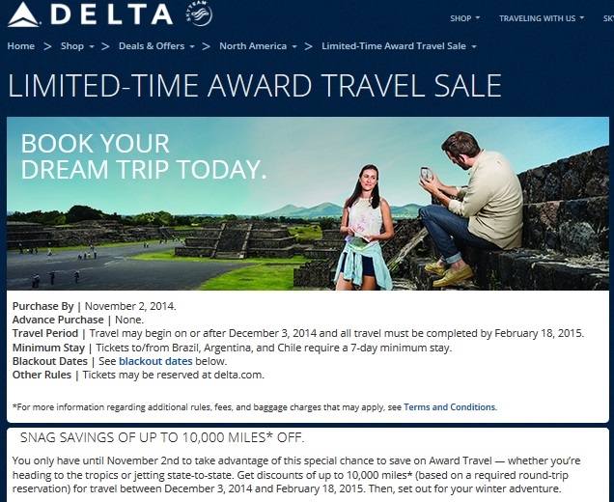Screen dimensions: 614x502
Task: Expand the Shop breadcrumb dropdown arrow
Action: point(91,46)
